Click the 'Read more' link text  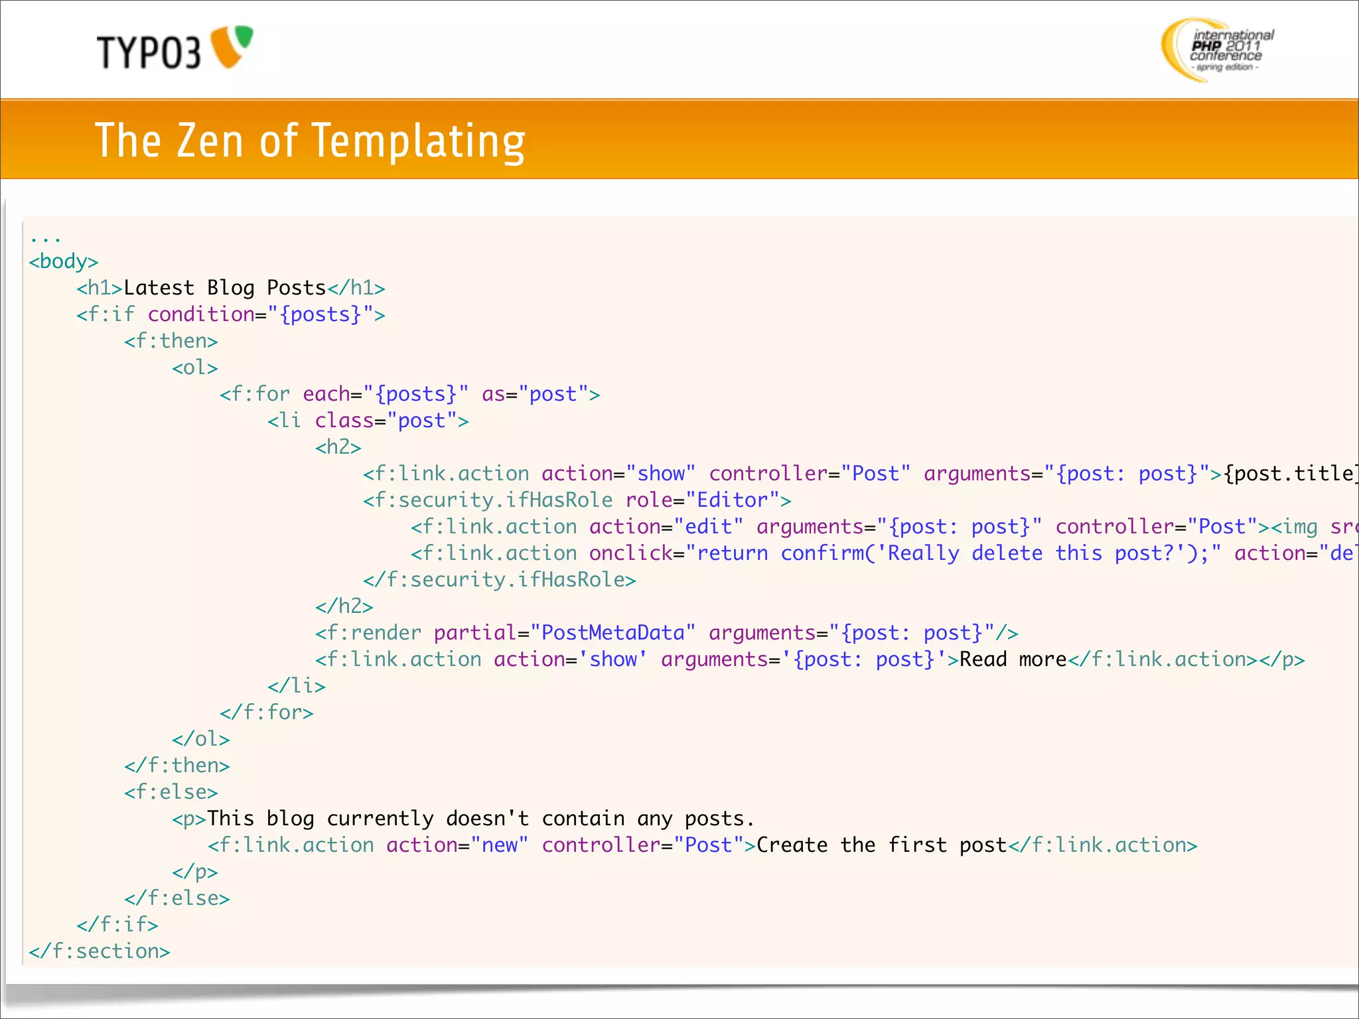[x=1013, y=659]
